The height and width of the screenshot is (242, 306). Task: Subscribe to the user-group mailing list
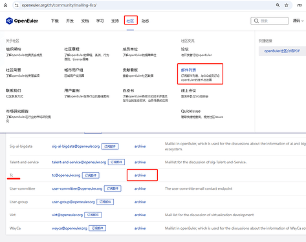tap(105, 202)
